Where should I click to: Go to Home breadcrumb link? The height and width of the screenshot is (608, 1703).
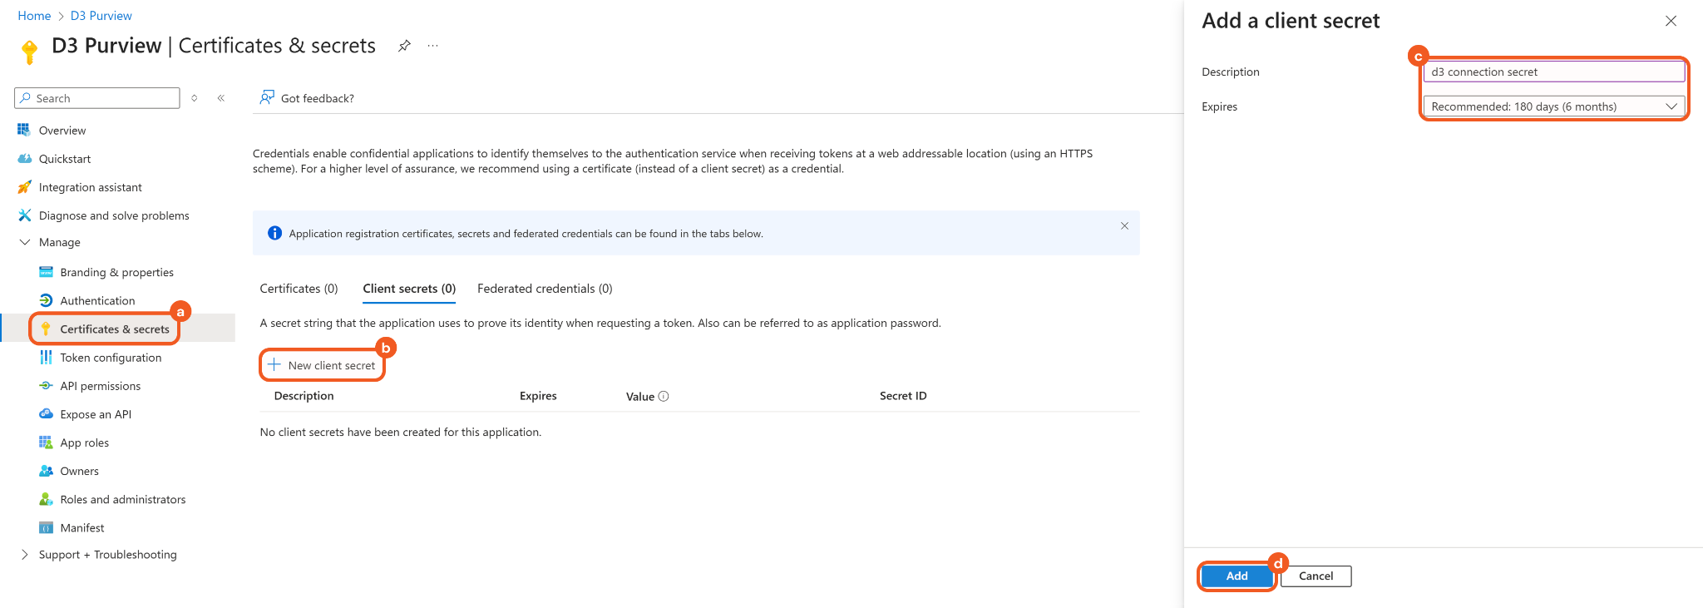pos(34,16)
